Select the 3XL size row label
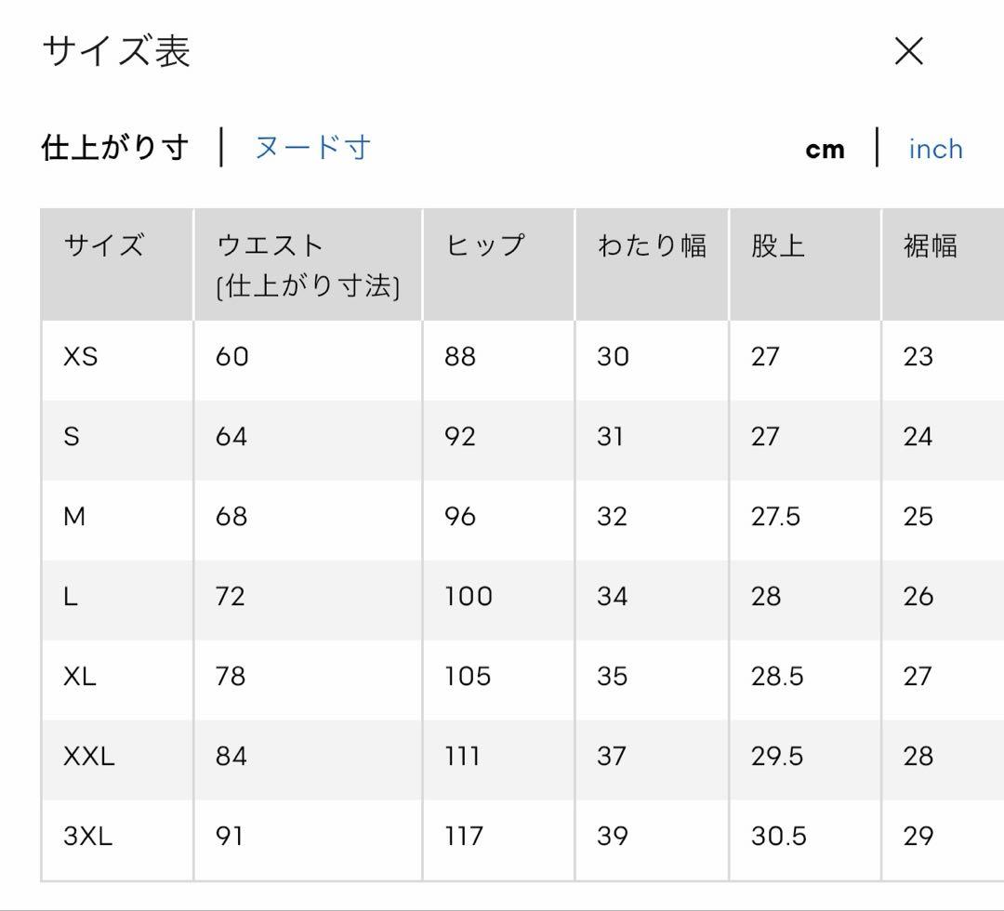This screenshot has height=911, width=1004. tap(87, 836)
